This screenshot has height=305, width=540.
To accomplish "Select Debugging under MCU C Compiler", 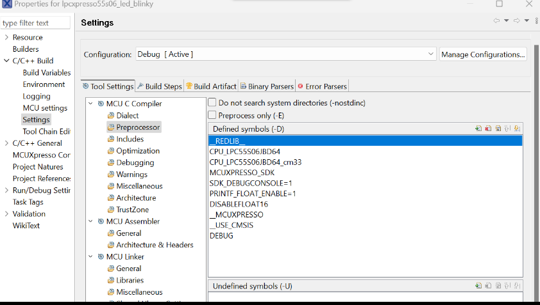I will click(135, 163).
